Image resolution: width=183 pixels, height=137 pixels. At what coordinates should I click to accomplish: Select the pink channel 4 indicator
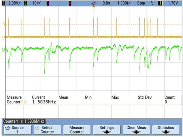point(70,3)
